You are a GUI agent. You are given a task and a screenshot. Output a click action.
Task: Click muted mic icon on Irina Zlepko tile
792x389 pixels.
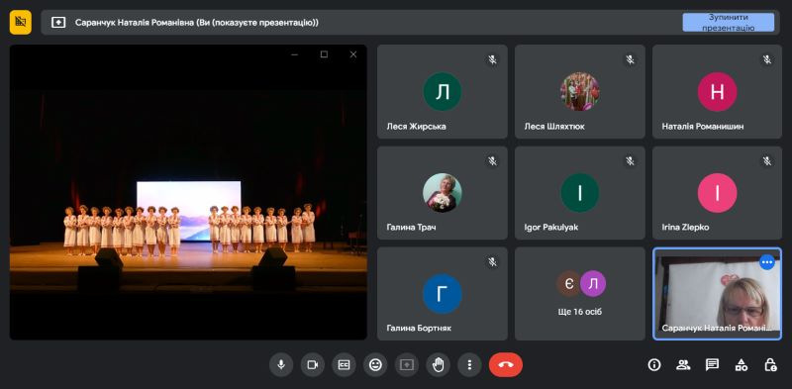(x=767, y=161)
